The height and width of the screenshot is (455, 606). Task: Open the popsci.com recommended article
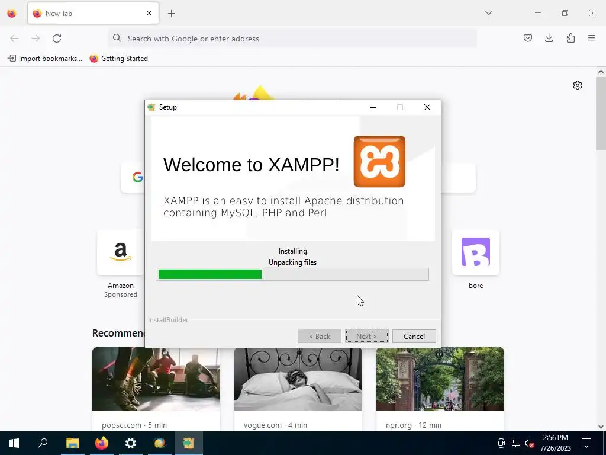[x=156, y=389]
